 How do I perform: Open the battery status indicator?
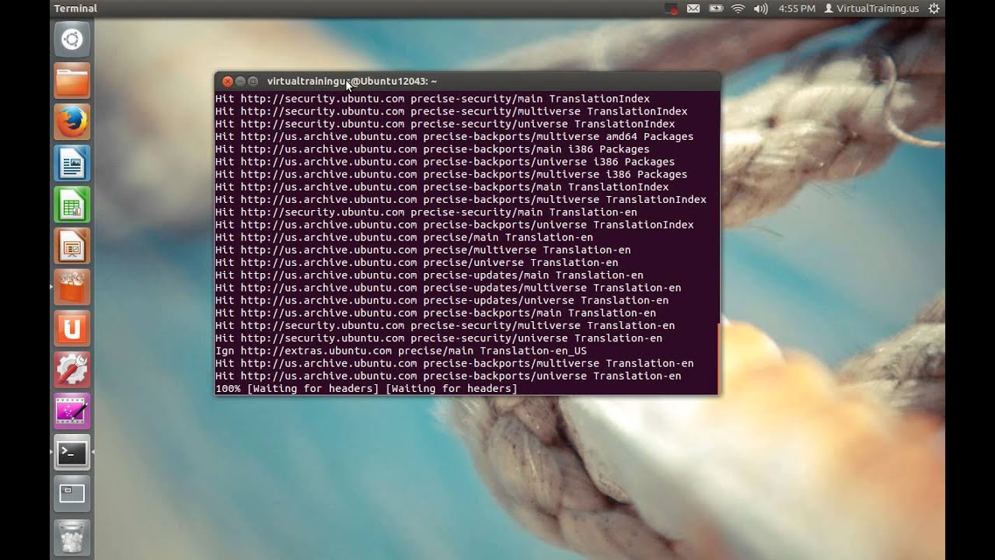point(716,9)
